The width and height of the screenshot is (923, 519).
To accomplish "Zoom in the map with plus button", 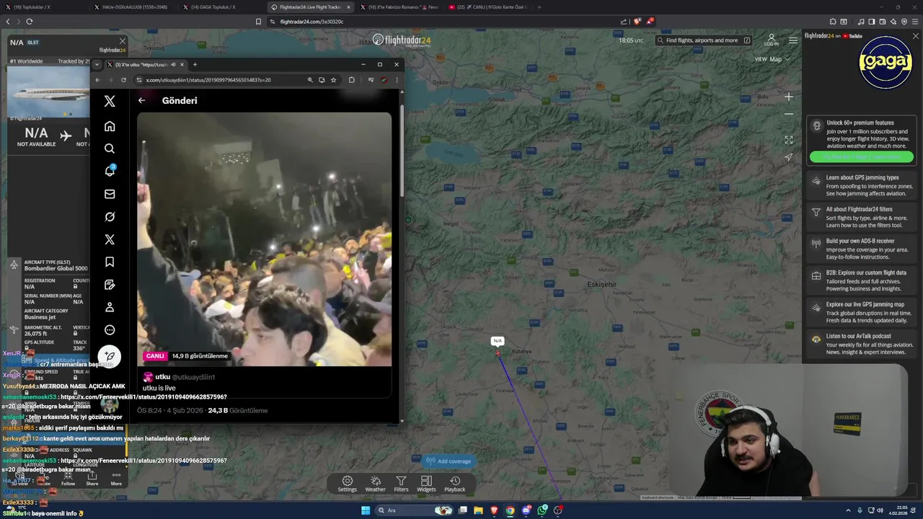I will click(x=789, y=97).
